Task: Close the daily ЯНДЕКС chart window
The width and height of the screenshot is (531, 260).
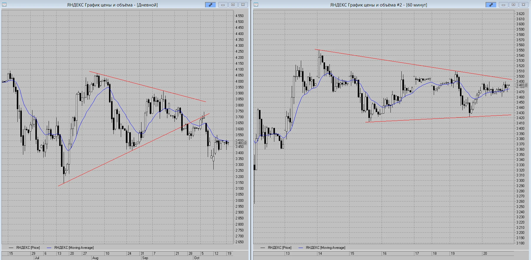Action: tap(243, 5)
